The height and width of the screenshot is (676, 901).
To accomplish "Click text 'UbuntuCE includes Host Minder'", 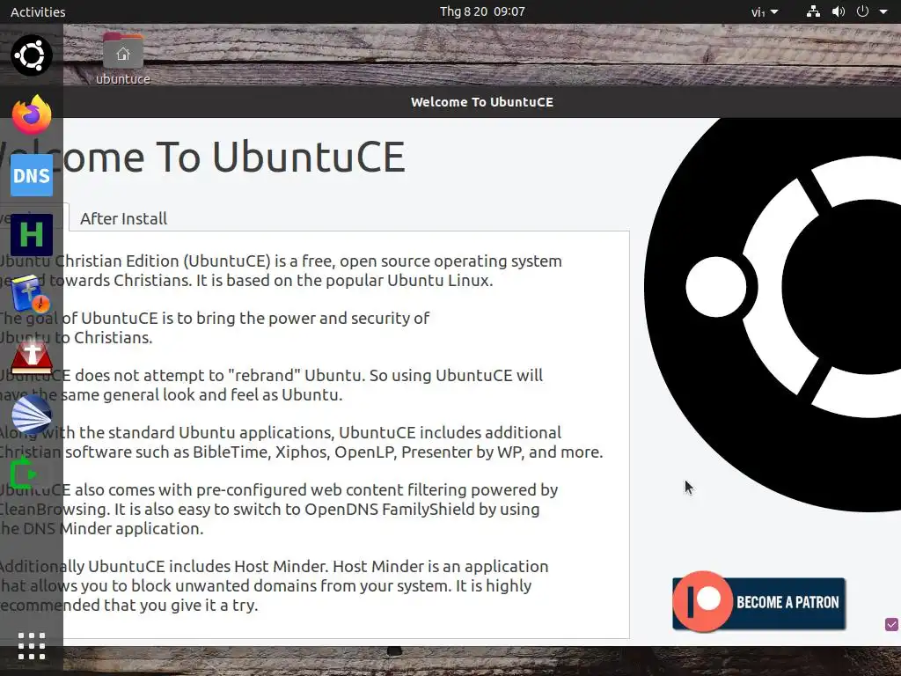I will click(x=208, y=566).
